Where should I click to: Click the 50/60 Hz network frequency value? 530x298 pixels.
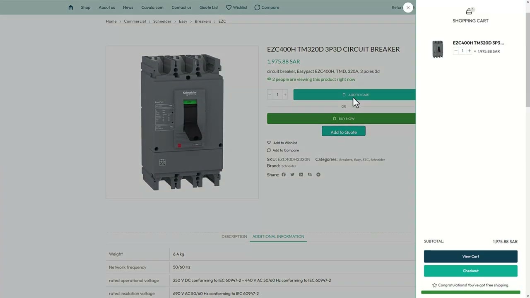[x=182, y=267]
